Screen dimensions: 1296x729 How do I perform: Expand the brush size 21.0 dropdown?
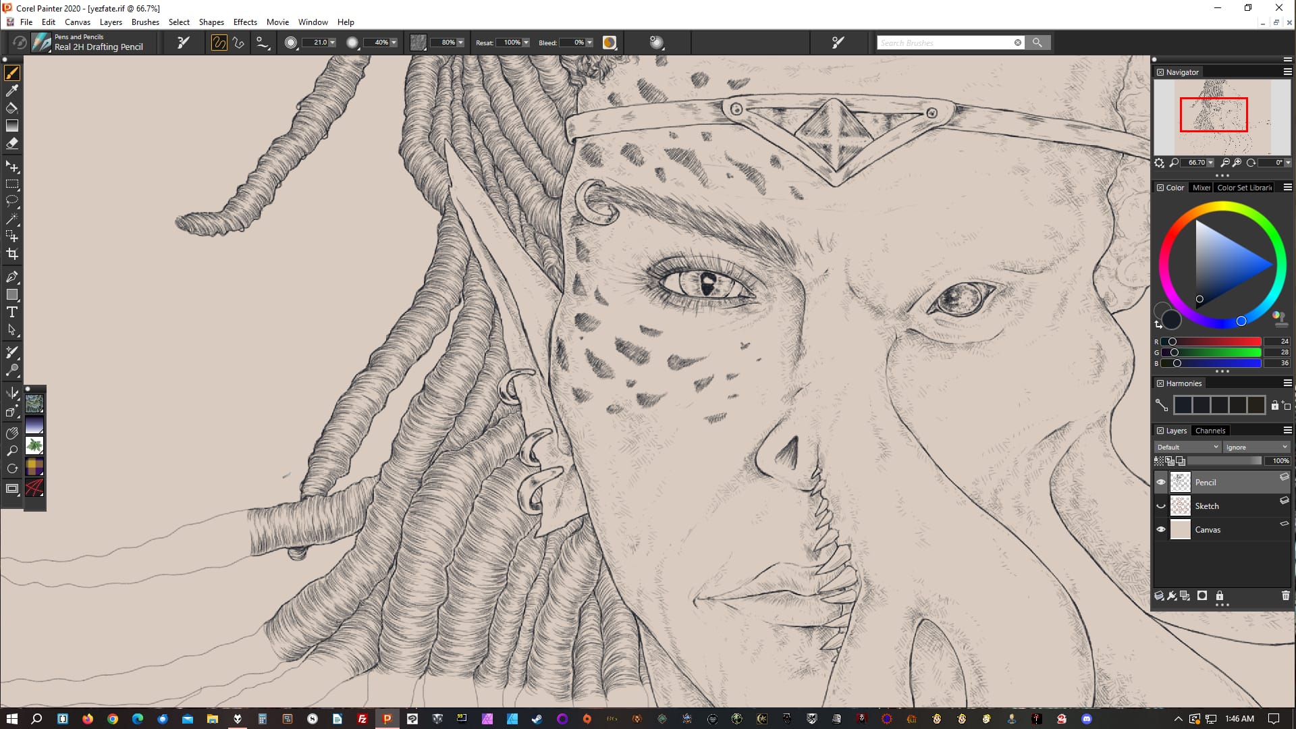click(332, 43)
